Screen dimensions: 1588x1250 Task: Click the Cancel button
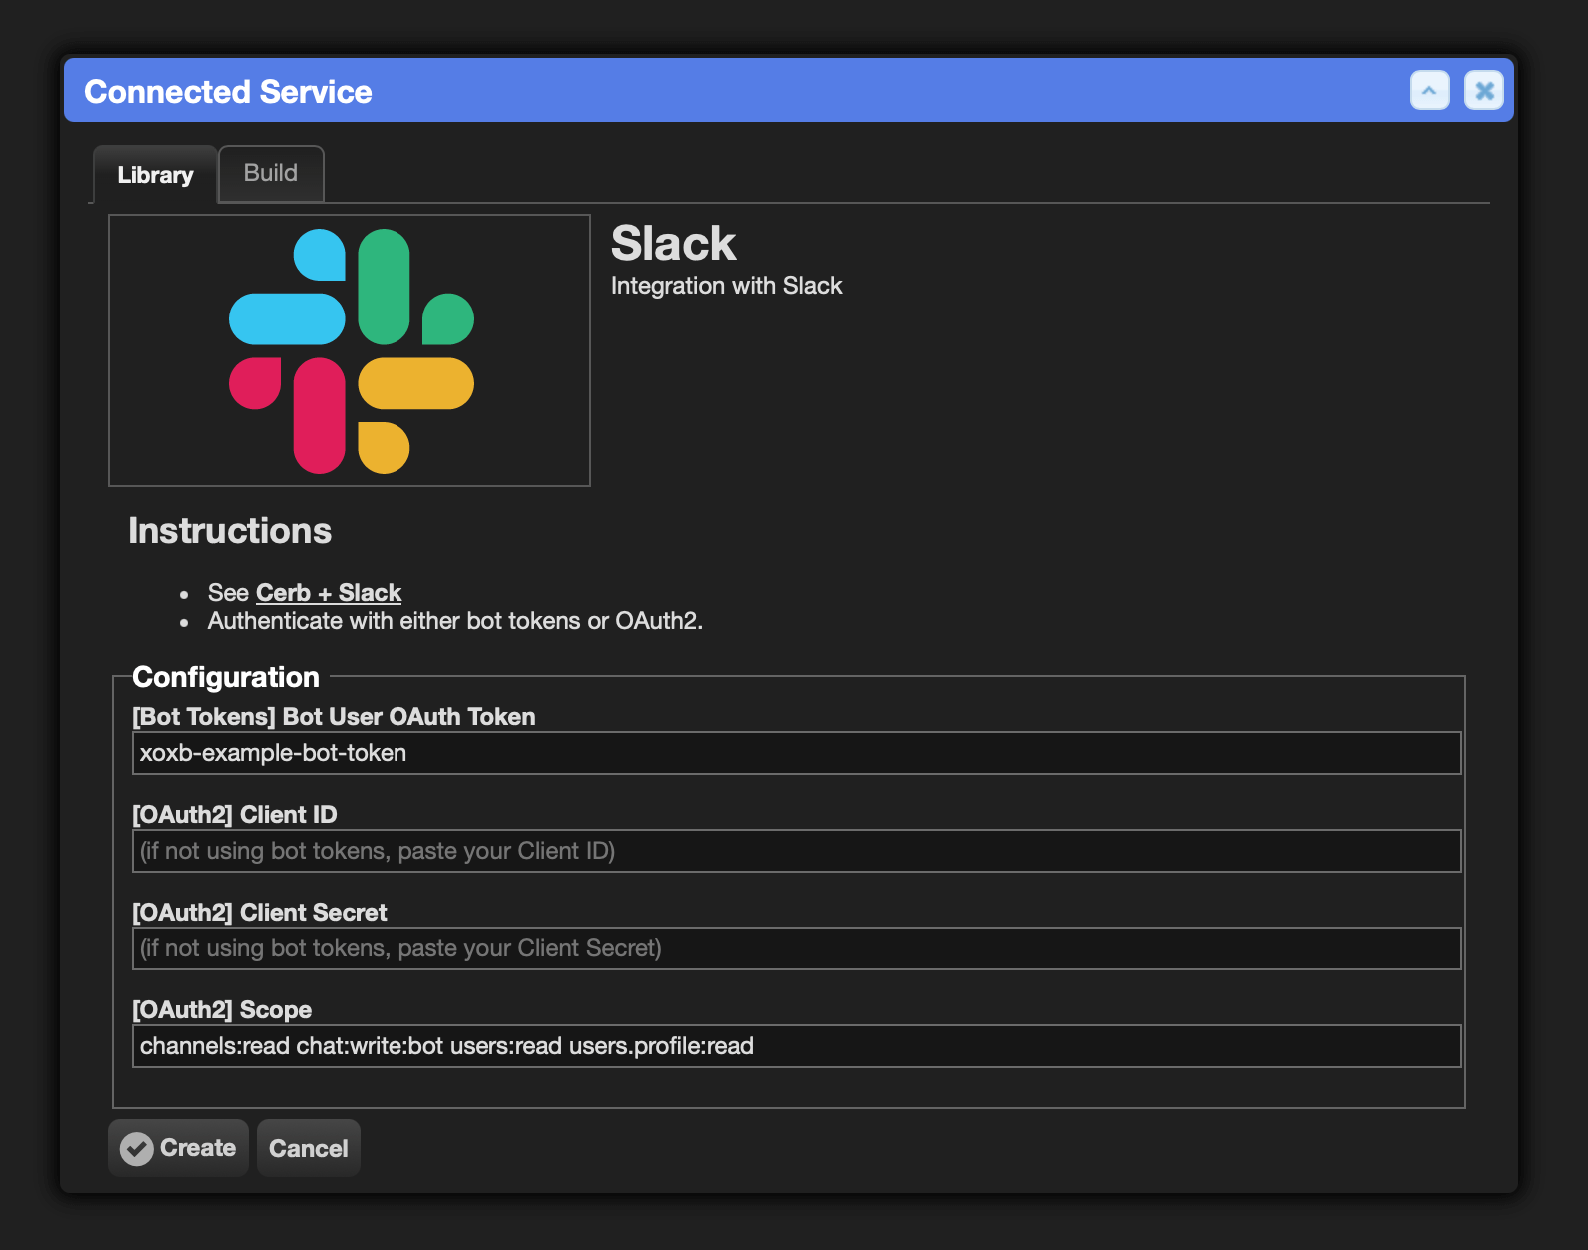[309, 1148]
